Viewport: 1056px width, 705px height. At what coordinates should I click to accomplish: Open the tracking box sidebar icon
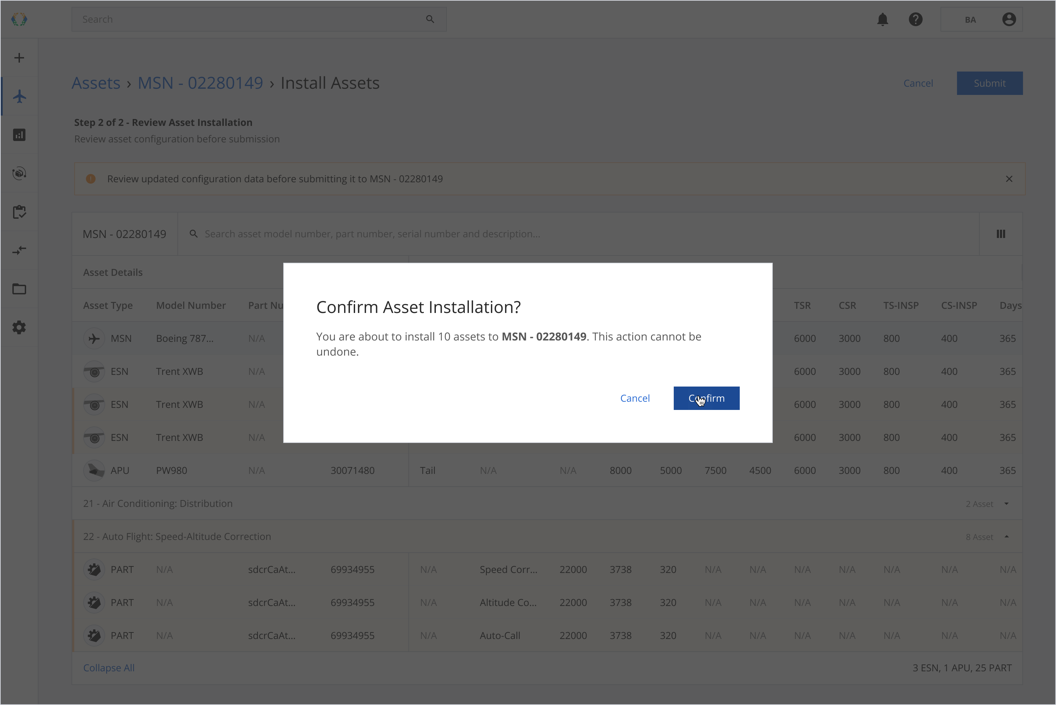coord(19,173)
